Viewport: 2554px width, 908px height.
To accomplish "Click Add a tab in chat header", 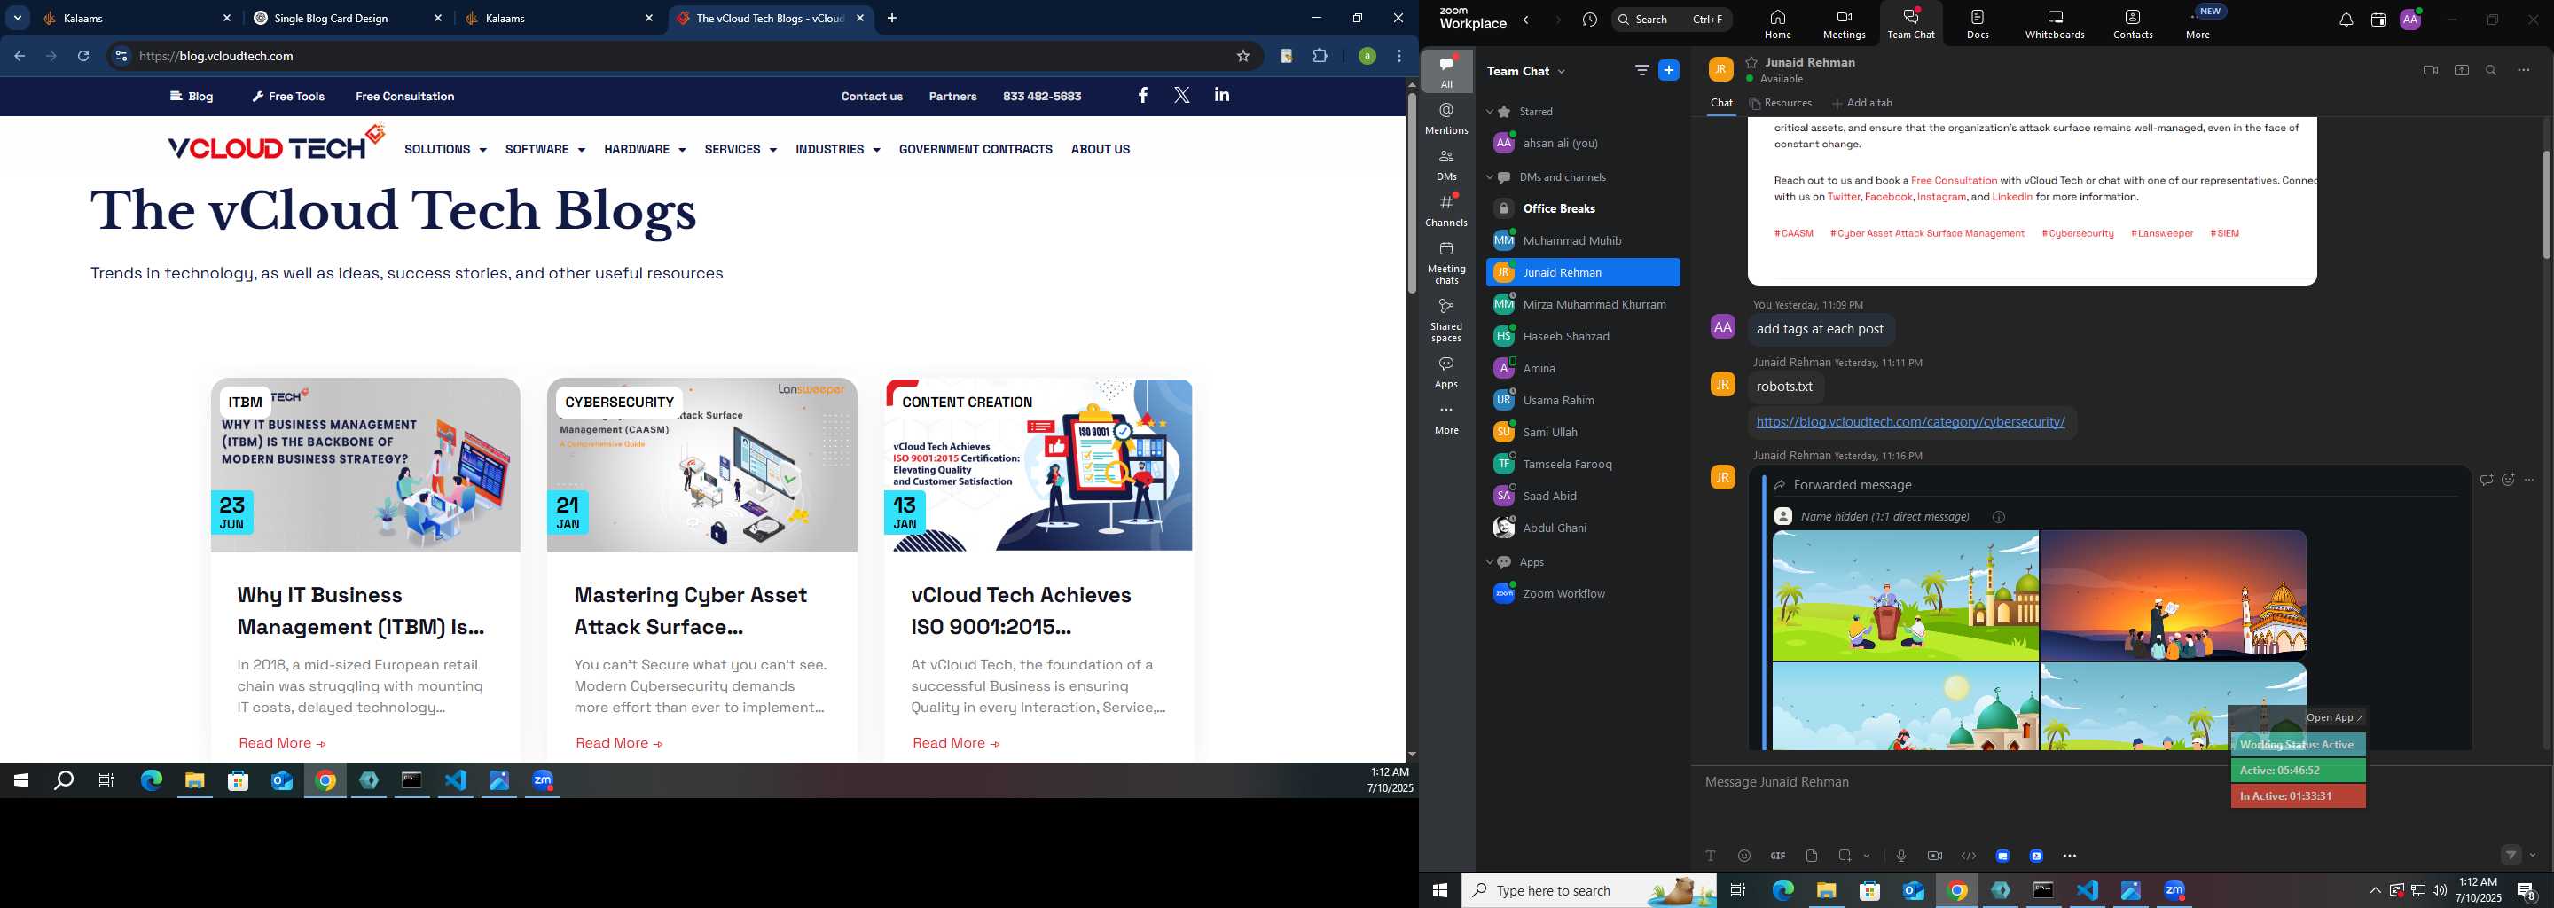I will coord(1862,103).
